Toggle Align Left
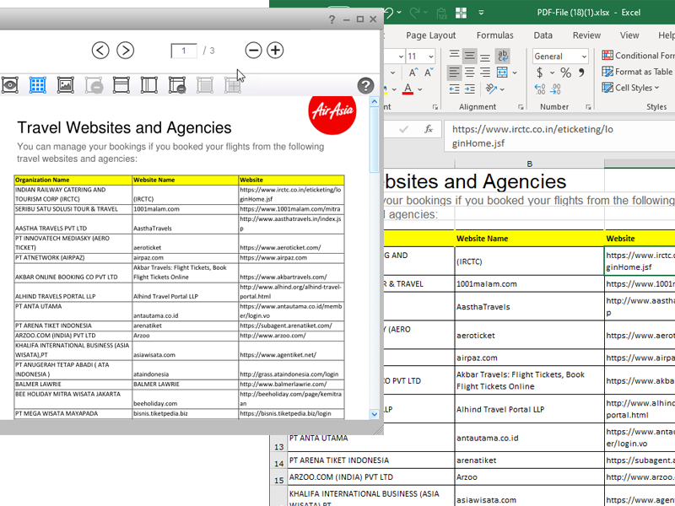Image resolution: width=675 pixels, height=506 pixels. 454,73
